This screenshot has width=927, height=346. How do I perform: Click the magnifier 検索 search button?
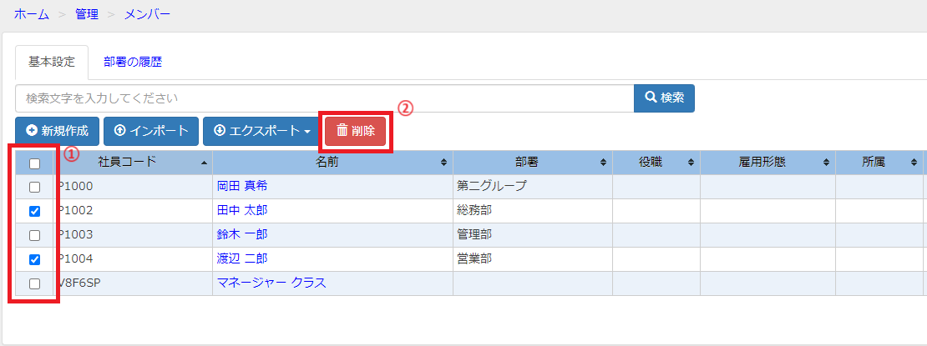coord(664,98)
